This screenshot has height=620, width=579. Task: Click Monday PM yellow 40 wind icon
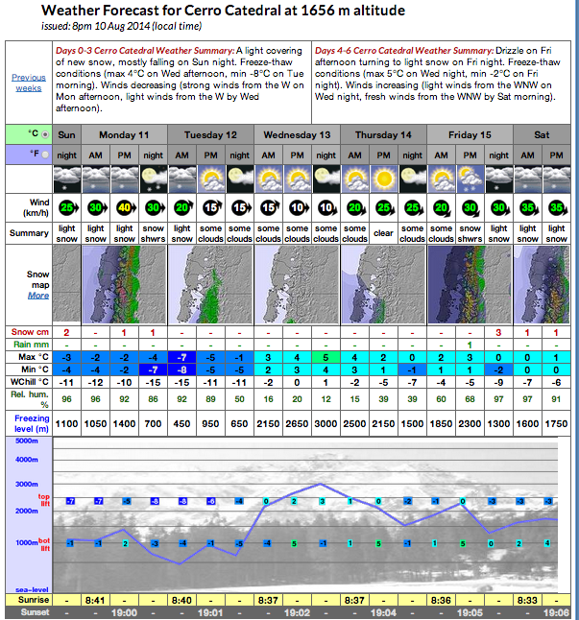[125, 207]
